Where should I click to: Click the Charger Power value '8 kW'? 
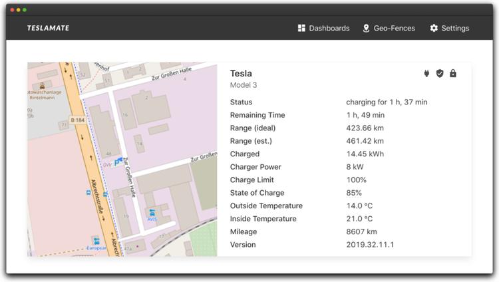pos(355,167)
